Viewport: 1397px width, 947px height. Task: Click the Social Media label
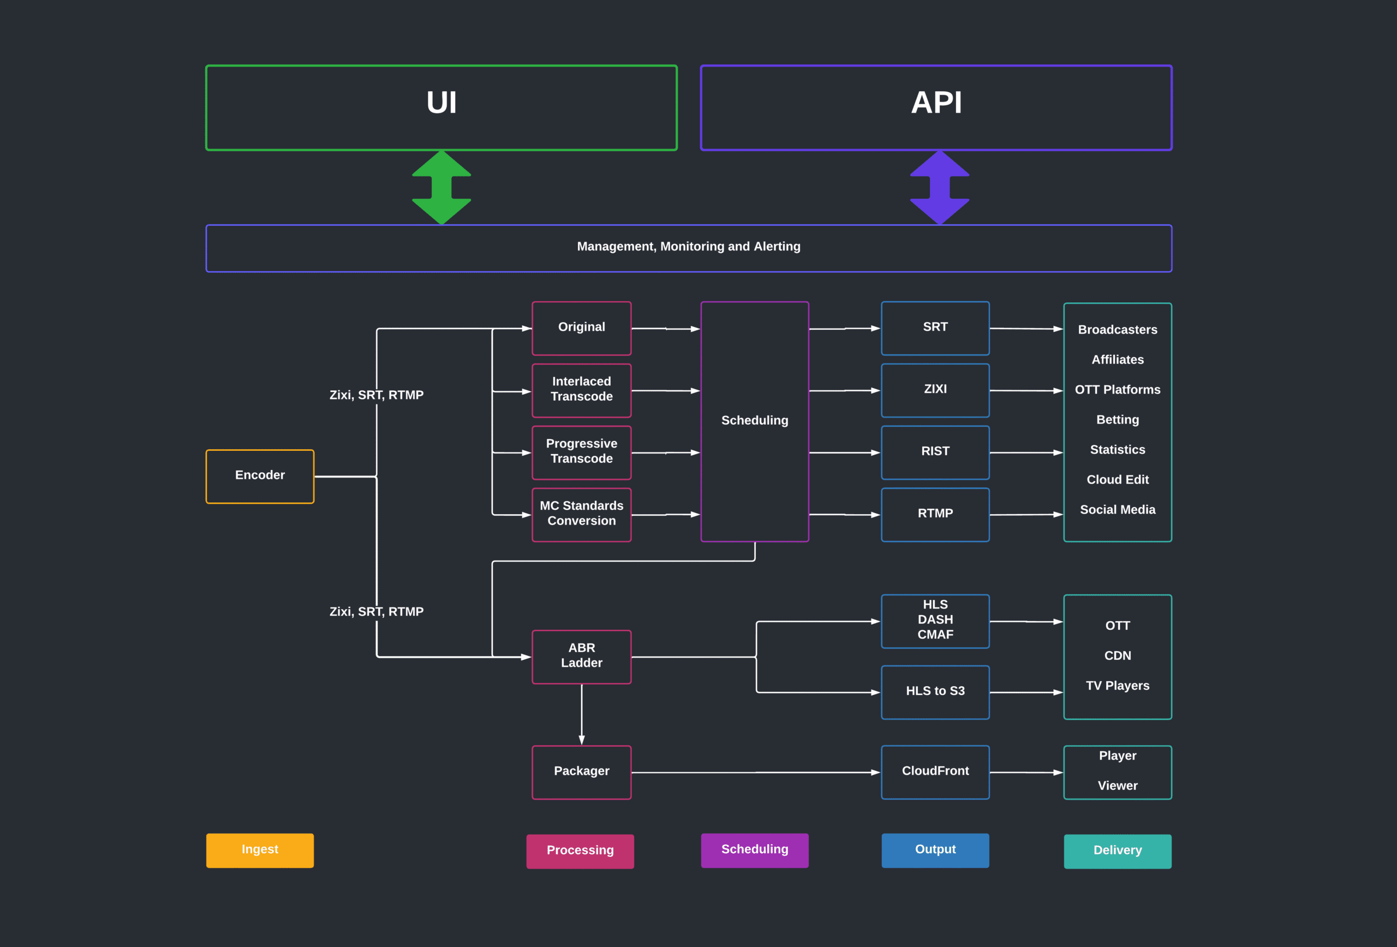click(x=1118, y=510)
